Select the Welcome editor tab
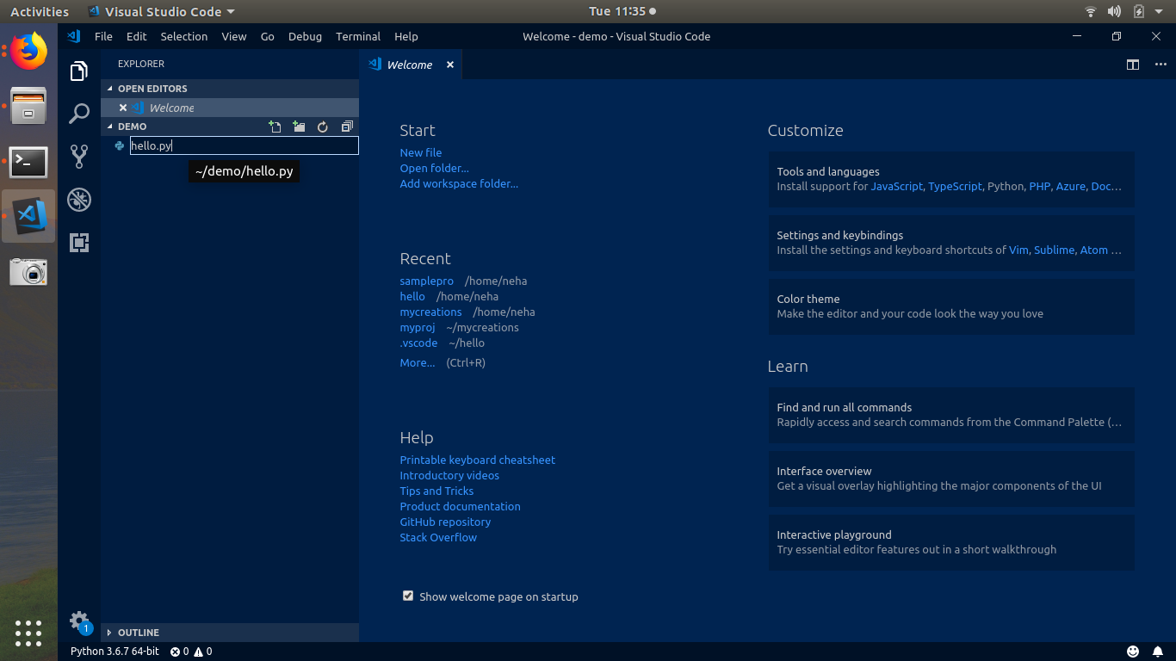The image size is (1176, 661). point(410,65)
